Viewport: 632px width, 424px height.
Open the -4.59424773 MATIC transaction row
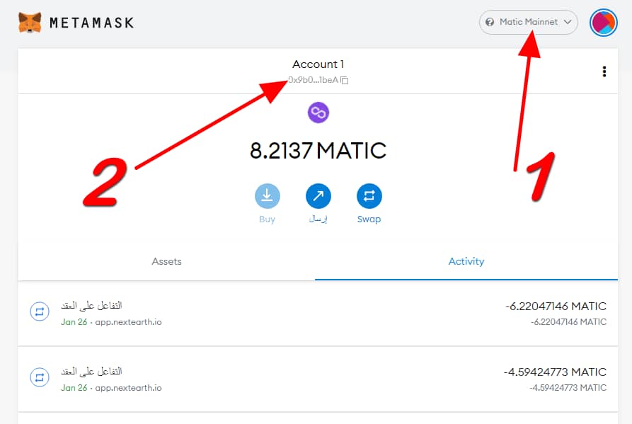pyautogui.click(x=318, y=379)
